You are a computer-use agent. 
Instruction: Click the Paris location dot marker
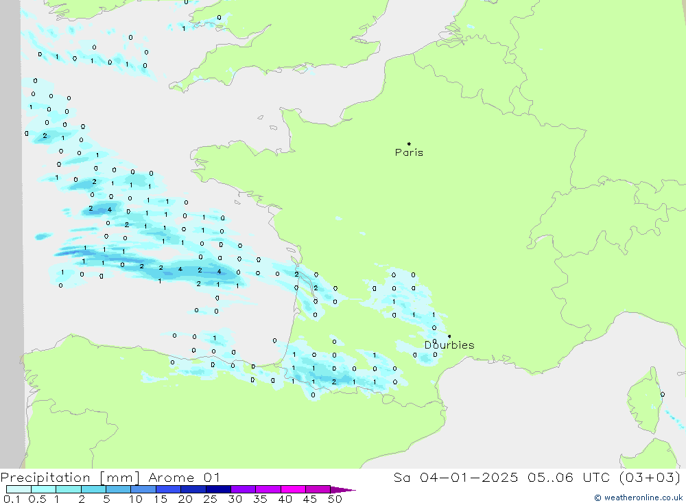point(409,143)
